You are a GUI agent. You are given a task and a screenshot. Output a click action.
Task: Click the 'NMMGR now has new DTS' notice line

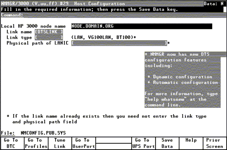coord(177,54)
